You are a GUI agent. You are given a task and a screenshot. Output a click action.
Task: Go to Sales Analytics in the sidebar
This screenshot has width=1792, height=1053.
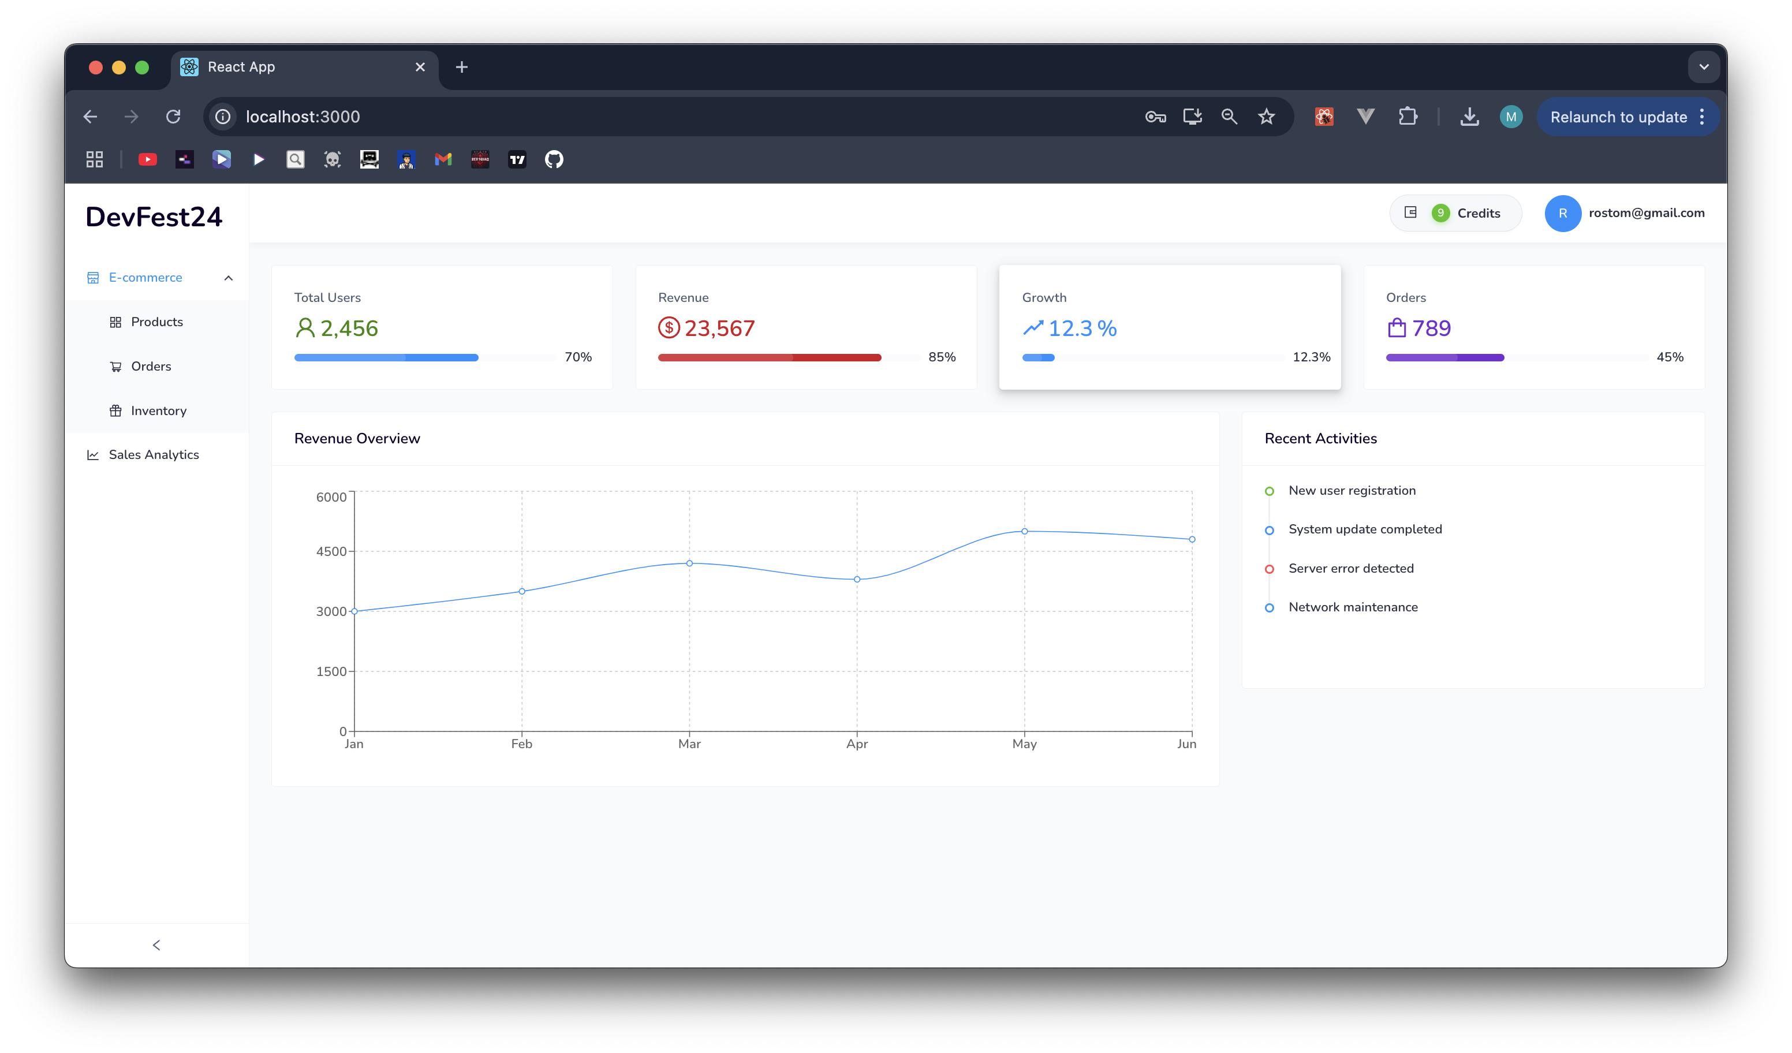pos(154,455)
